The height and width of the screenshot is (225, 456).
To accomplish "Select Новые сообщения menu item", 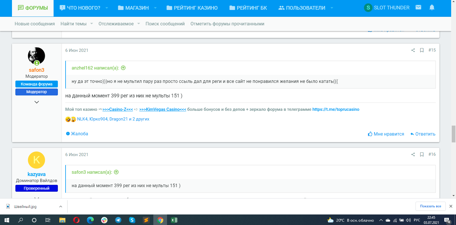I will (35, 24).
